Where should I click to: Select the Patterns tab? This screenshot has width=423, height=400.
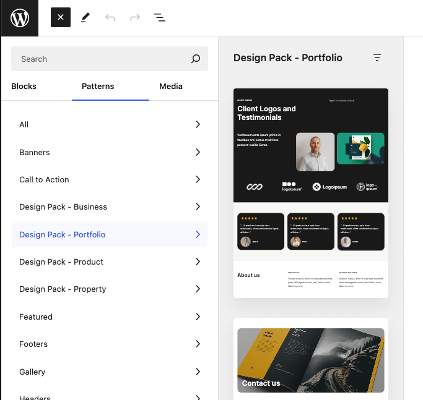click(98, 87)
